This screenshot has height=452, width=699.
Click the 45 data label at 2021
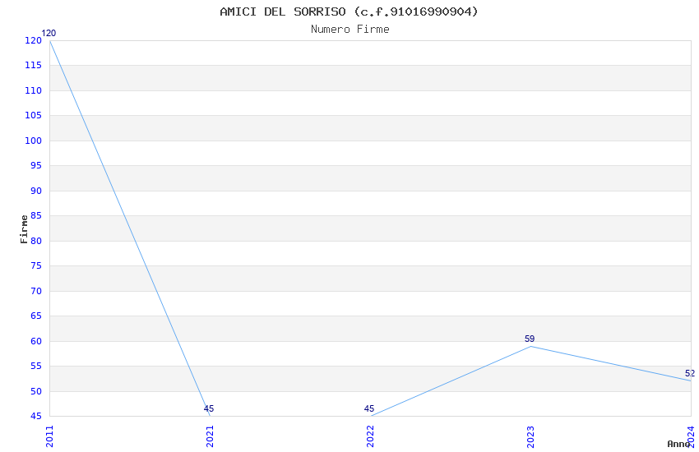(209, 408)
